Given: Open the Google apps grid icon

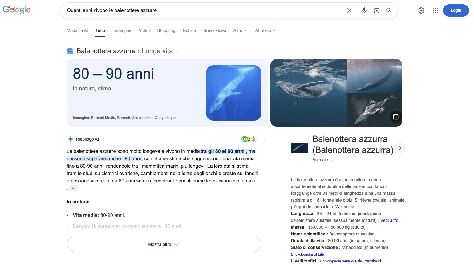Looking at the screenshot, I should [435, 10].
